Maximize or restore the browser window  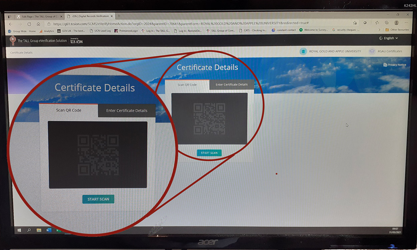(x=398, y=15)
